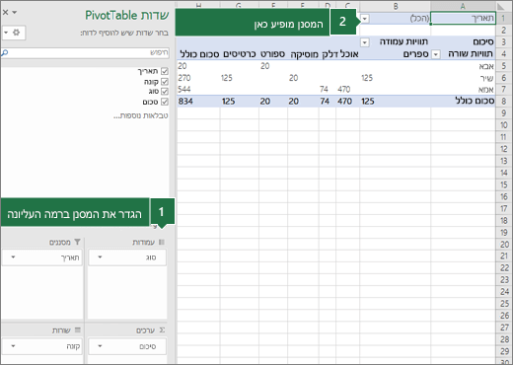Screen dimensions: 513x365
Task: Open dropdown for קונה in rows area
Action: [x=13, y=346]
